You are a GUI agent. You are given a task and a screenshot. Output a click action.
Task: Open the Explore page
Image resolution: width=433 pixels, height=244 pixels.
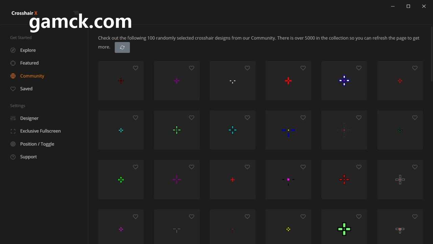click(28, 50)
